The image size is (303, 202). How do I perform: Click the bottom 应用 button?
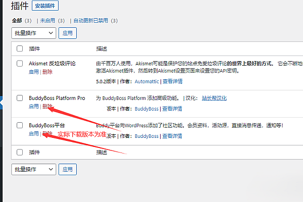coord(68,169)
